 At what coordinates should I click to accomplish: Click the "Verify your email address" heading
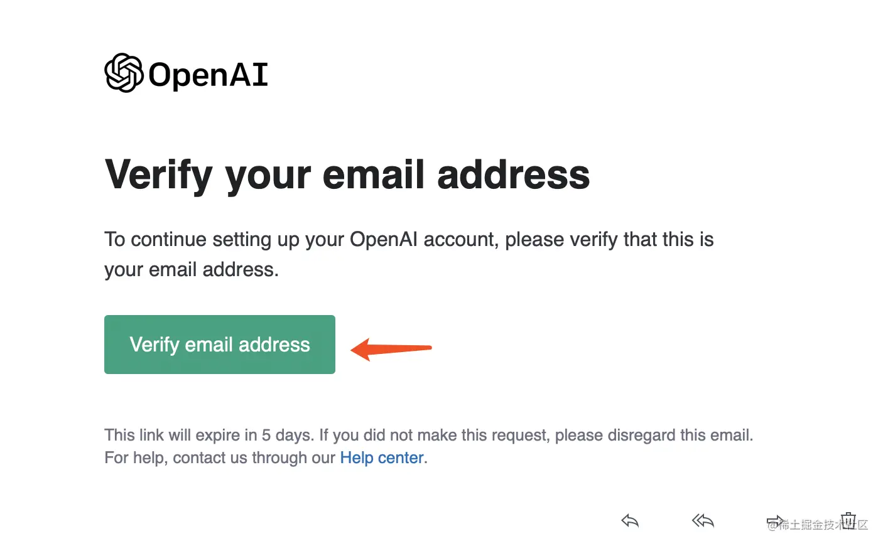pos(347,174)
